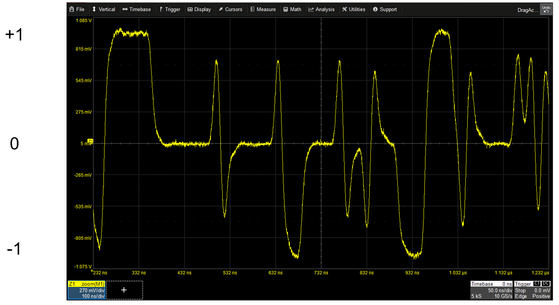Click the DragAc... label in the top bar

(528, 10)
